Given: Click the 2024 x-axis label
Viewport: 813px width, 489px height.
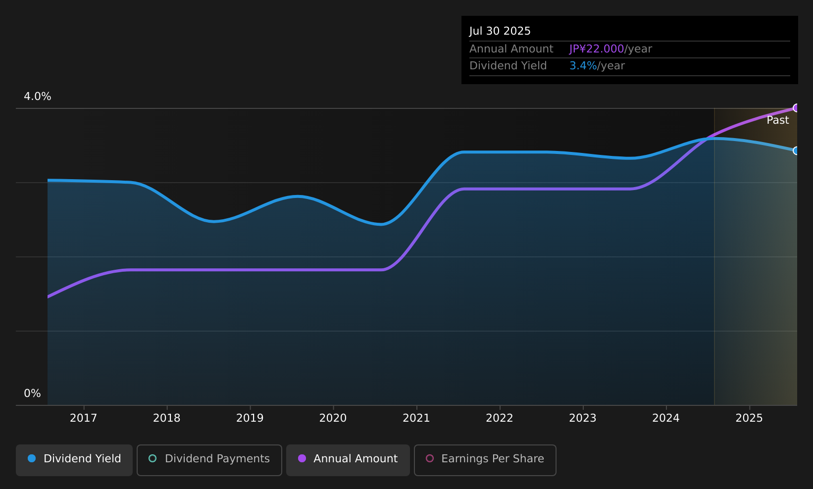Looking at the screenshot, I should [x=666, y=418].
